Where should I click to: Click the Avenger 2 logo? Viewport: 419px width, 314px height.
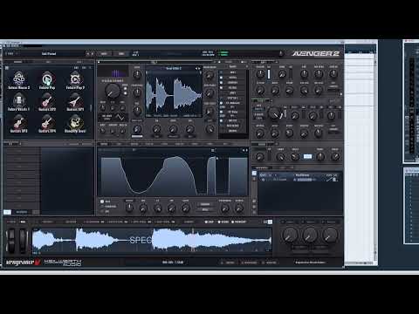click(316, 53)
